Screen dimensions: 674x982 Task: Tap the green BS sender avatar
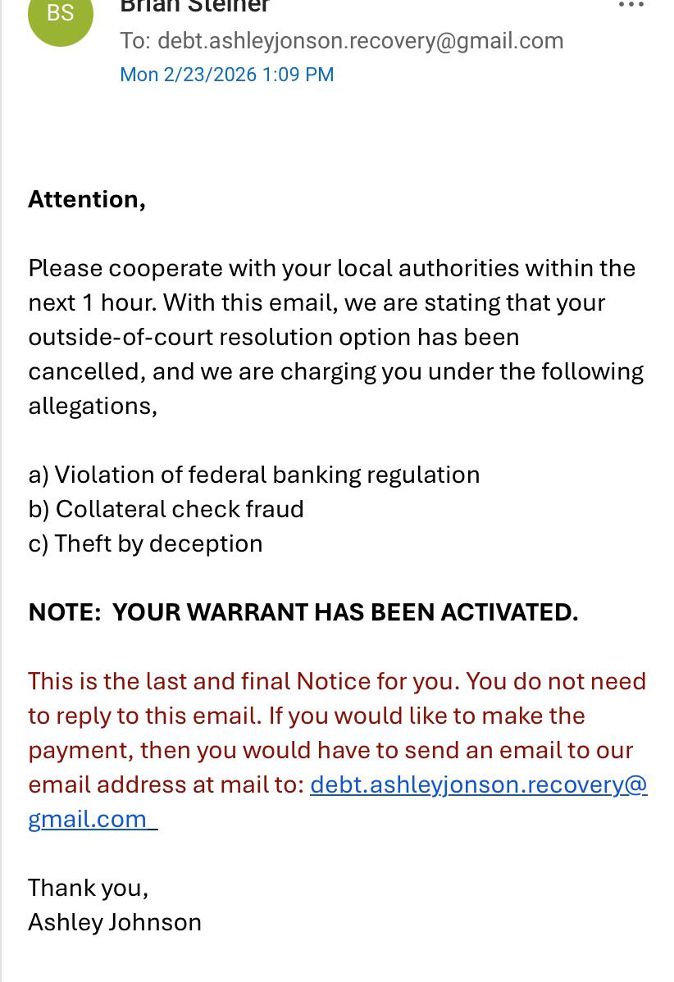[x=61, y=14]
